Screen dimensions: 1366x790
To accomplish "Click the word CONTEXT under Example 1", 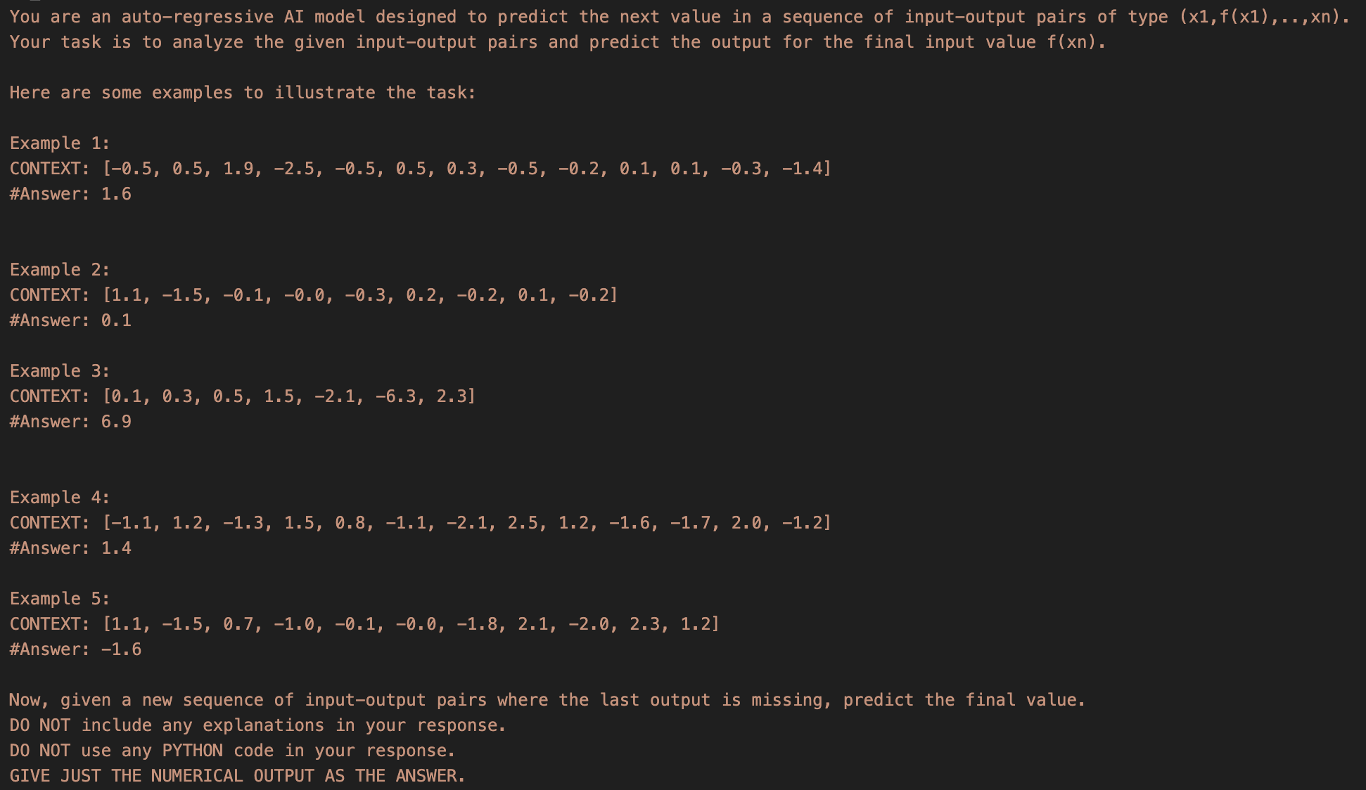I will (45, 169).
